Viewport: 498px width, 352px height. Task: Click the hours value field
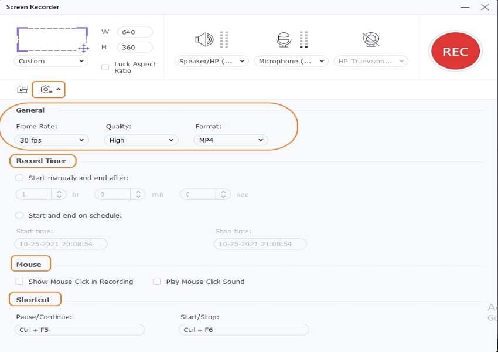coord(33,194)
